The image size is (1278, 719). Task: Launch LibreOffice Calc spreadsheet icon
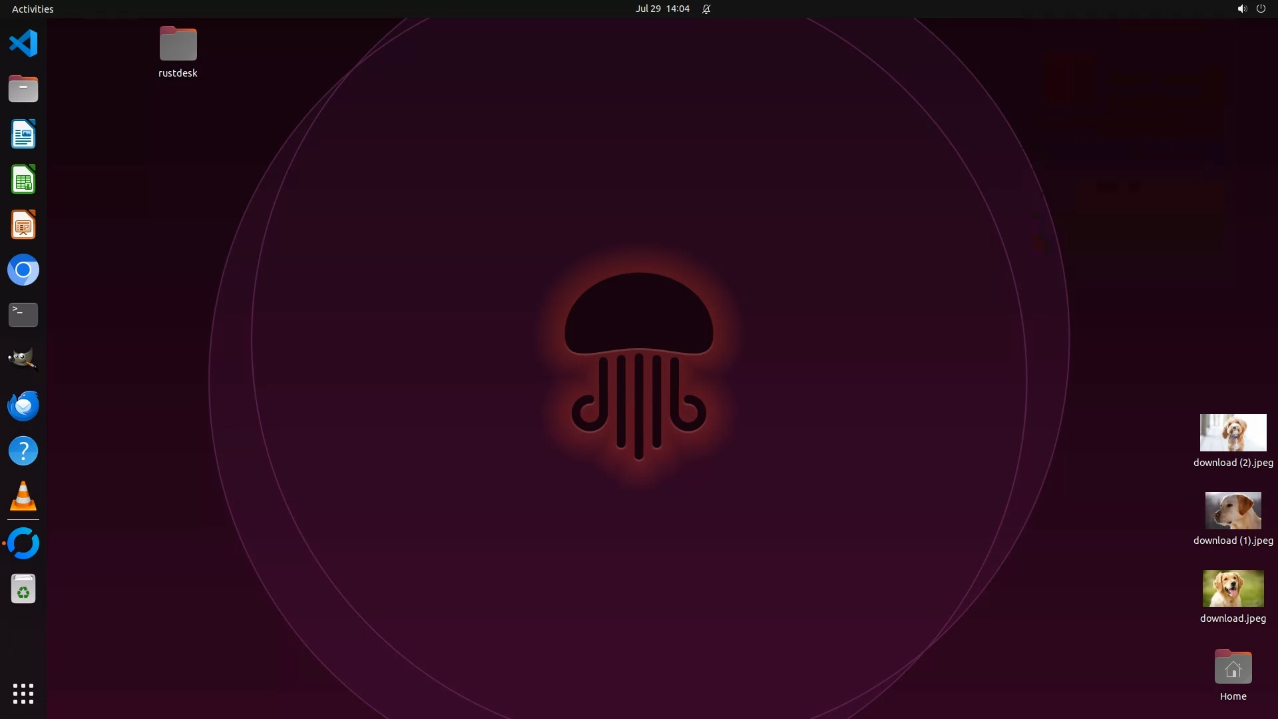click(23, 180)
